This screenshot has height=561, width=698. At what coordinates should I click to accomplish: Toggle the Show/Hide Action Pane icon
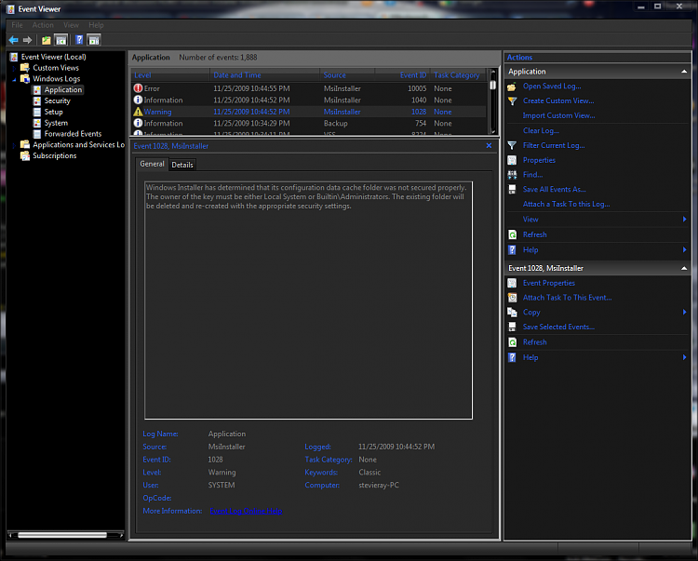click(94, 40)
